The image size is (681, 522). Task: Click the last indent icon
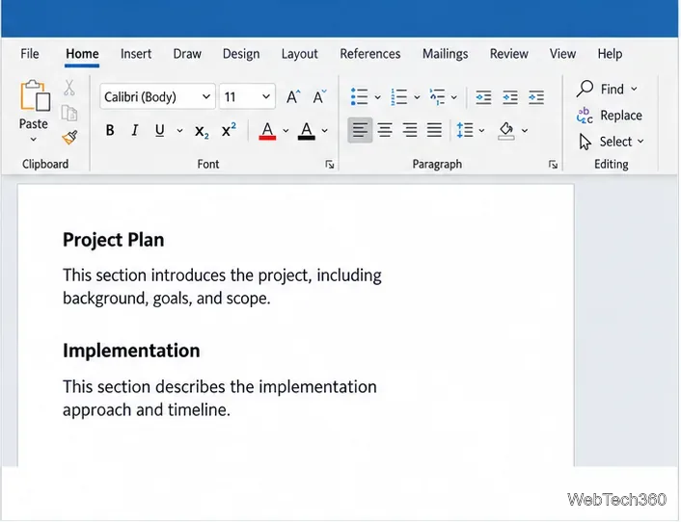[536, 97]
